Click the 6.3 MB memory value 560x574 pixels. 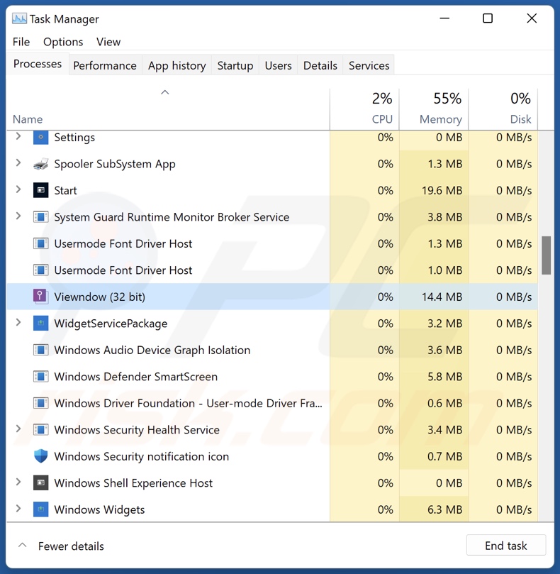pyautogui.click(x=444, y=509)
